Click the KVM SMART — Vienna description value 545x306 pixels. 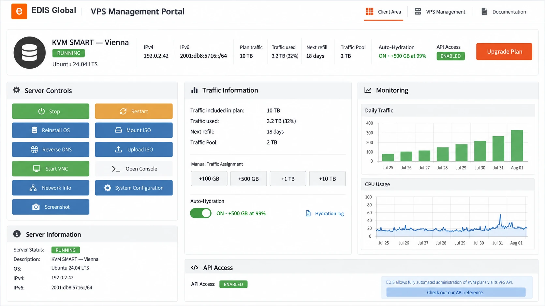tap(75, 259)
